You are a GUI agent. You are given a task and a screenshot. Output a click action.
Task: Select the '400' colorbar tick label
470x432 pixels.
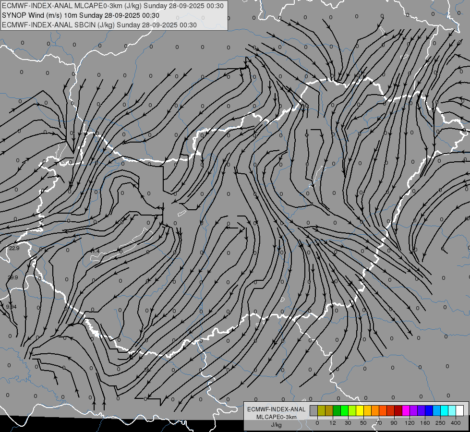(456, 423)
